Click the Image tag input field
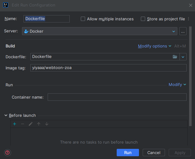 click(108, 68)
